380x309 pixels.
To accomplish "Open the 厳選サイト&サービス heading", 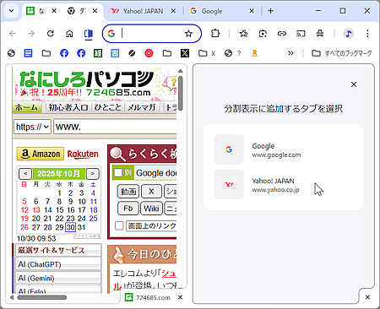I will pyautogui.click(x=58, y=250).
